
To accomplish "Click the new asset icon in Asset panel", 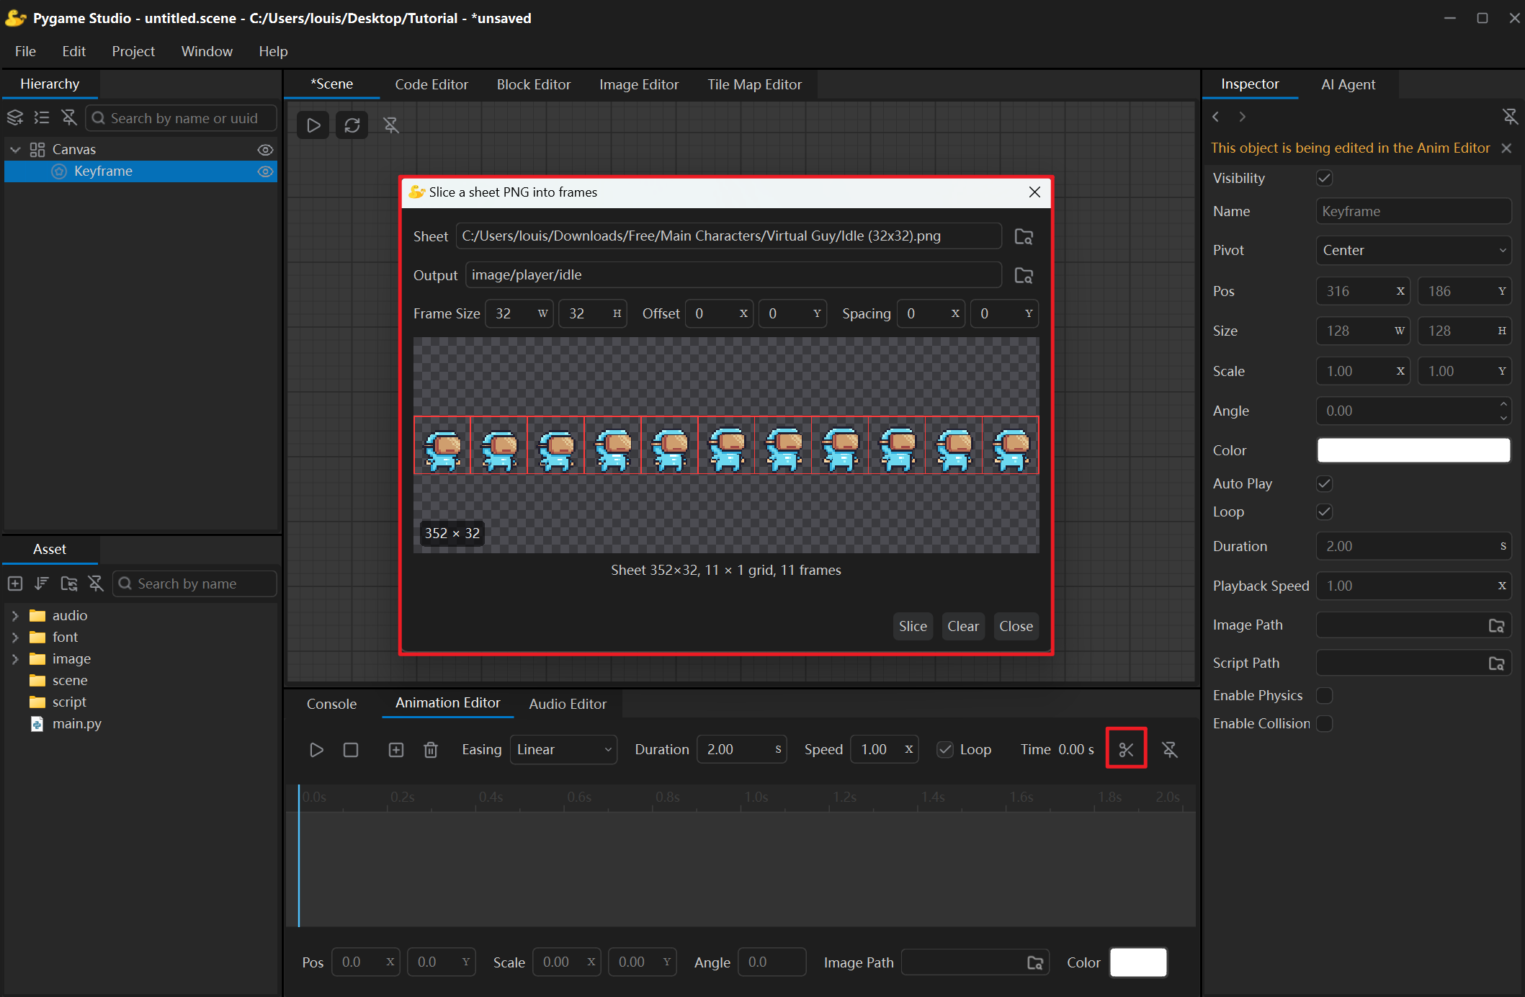I will [15, 584].
